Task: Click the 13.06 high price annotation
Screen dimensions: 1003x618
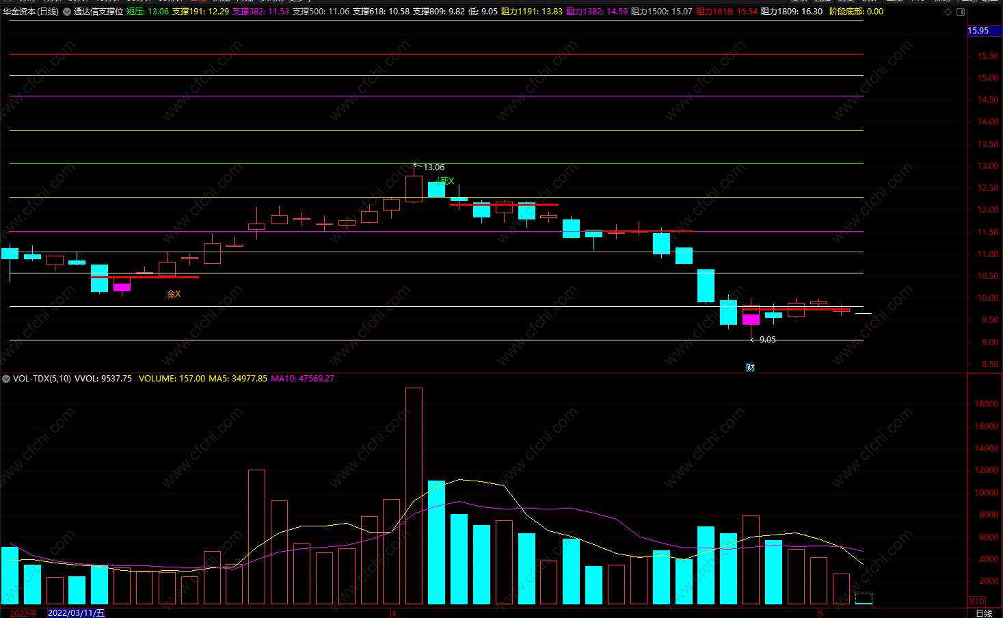Action: coord(433,167)
